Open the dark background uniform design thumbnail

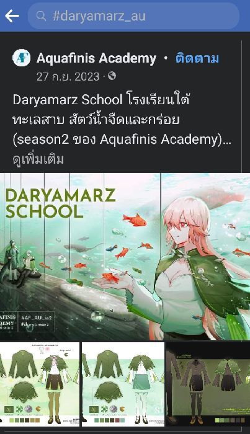(208, 384)
